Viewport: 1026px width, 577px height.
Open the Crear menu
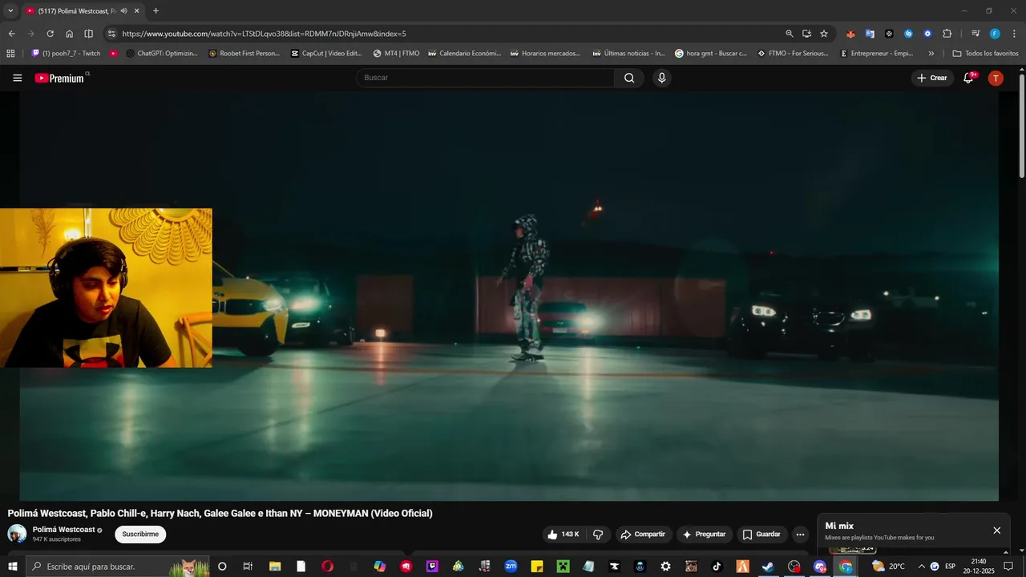[x=932, y=78]
